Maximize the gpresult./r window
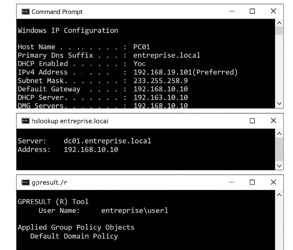Screen dimensions: 293x250 [252, 182]
